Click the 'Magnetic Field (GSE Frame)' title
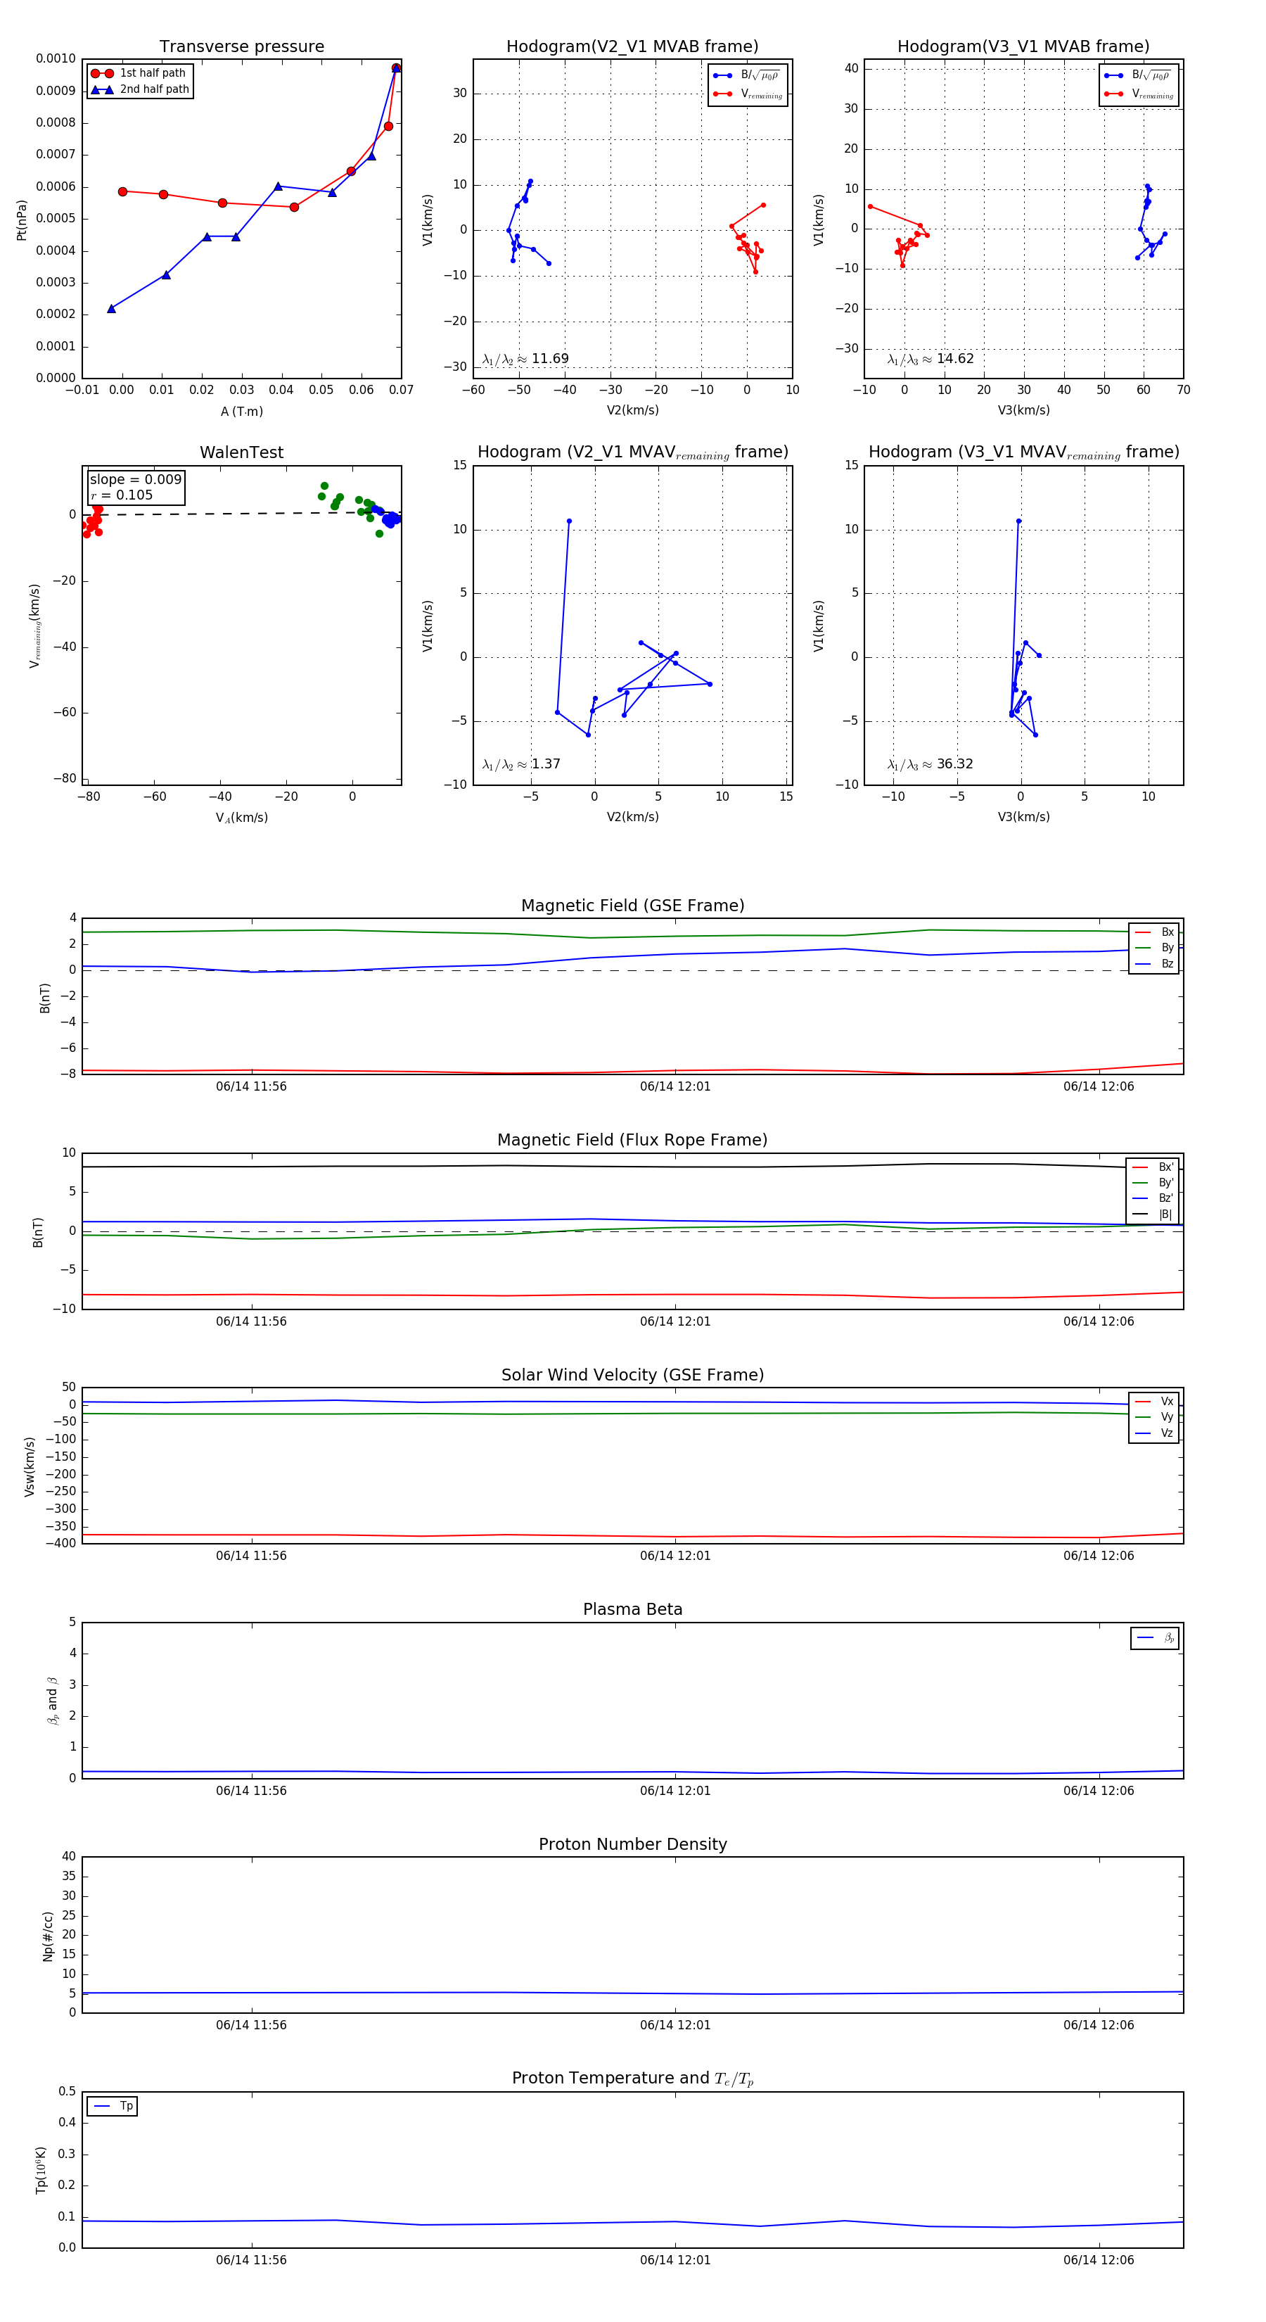Screen dimensions: 1266x2322 pyautogui.click(x=632, y=906)
